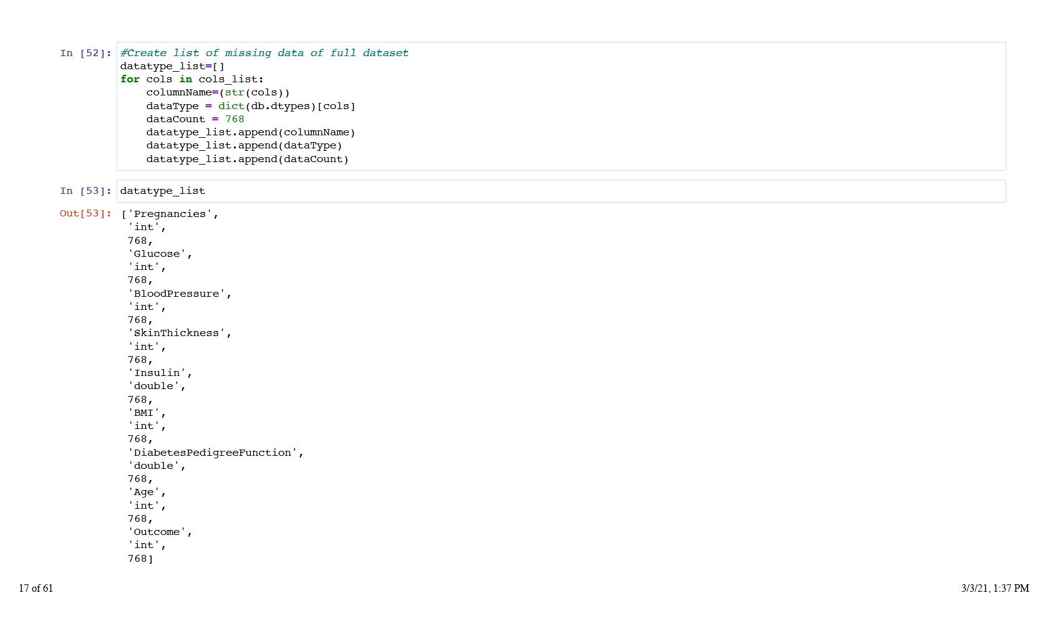Click the datatype_list.append(columnName) line
The width and height of the screenshot is (1048, 636).
click(x=250, y=132)
